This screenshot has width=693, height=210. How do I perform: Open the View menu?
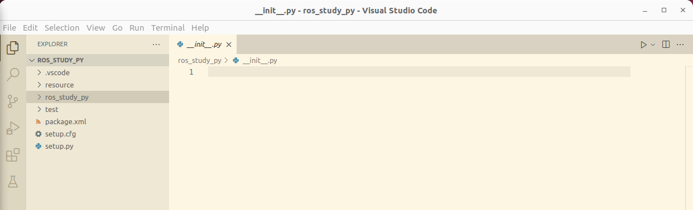click(96, 27)
